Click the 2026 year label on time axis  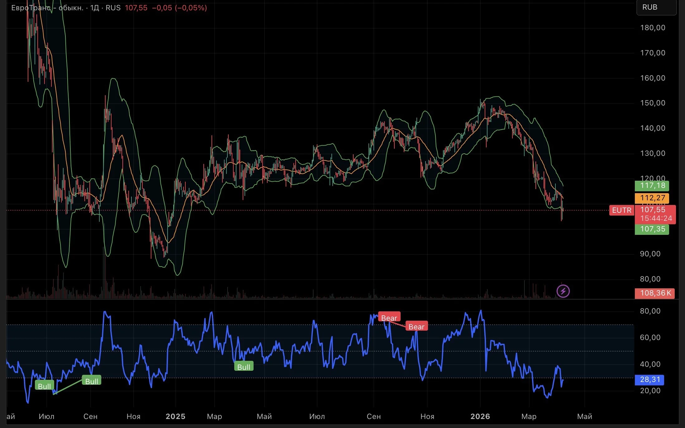[480, 416]
